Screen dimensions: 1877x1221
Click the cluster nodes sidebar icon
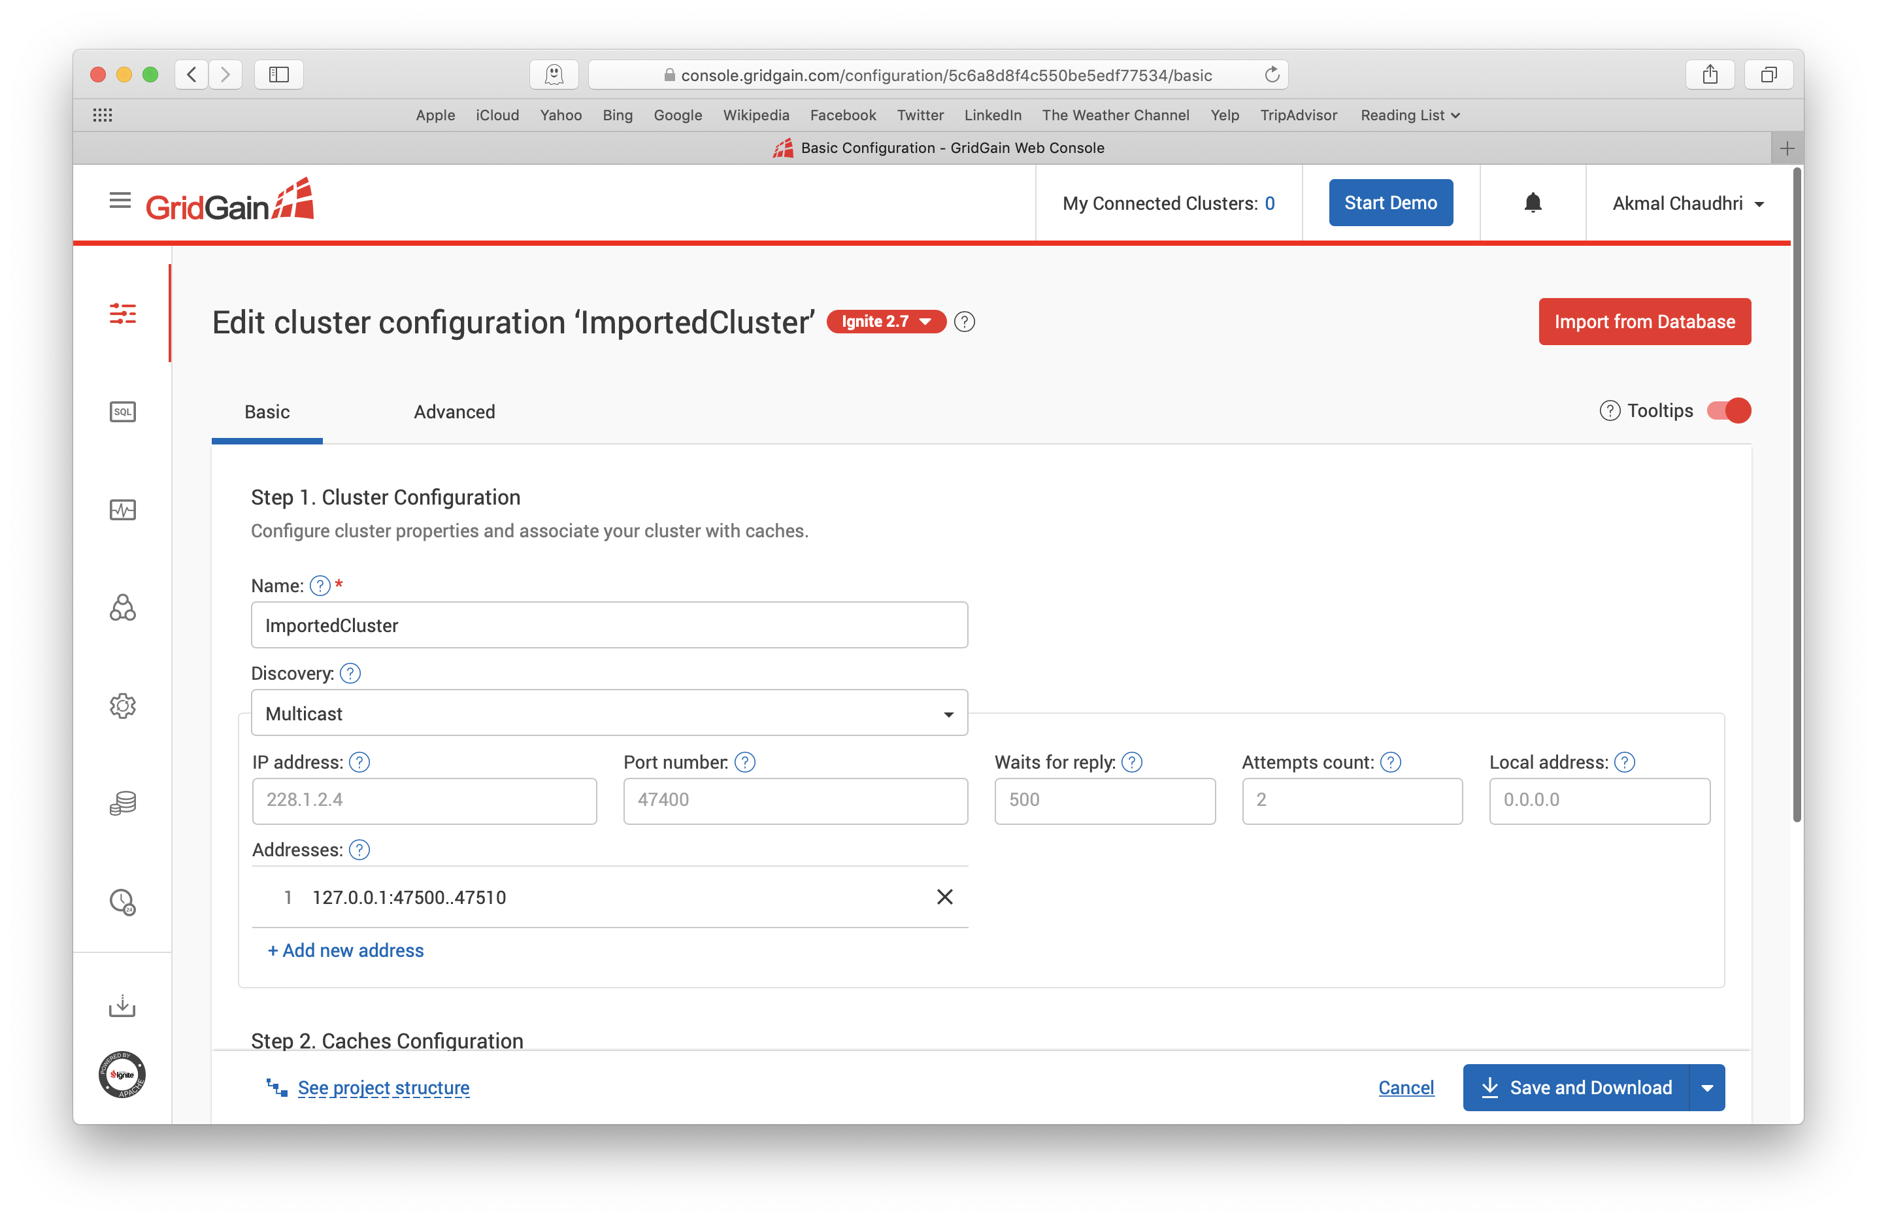coord(122,607)
